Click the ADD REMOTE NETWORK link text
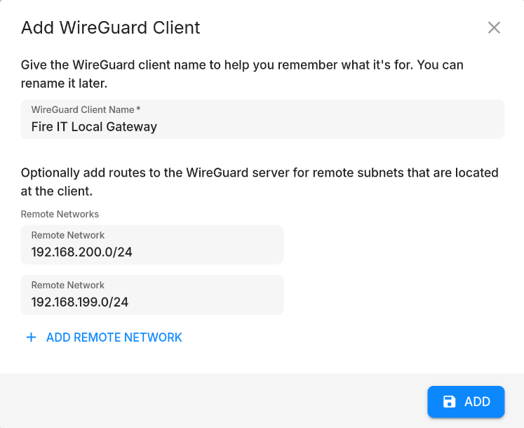This screenshot has width=524, height=428. [114, 337]
